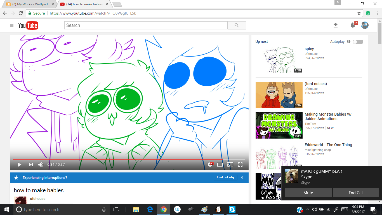Open player settings gear
This screenshot has width=382, height=215.
(x=210, y=165)
